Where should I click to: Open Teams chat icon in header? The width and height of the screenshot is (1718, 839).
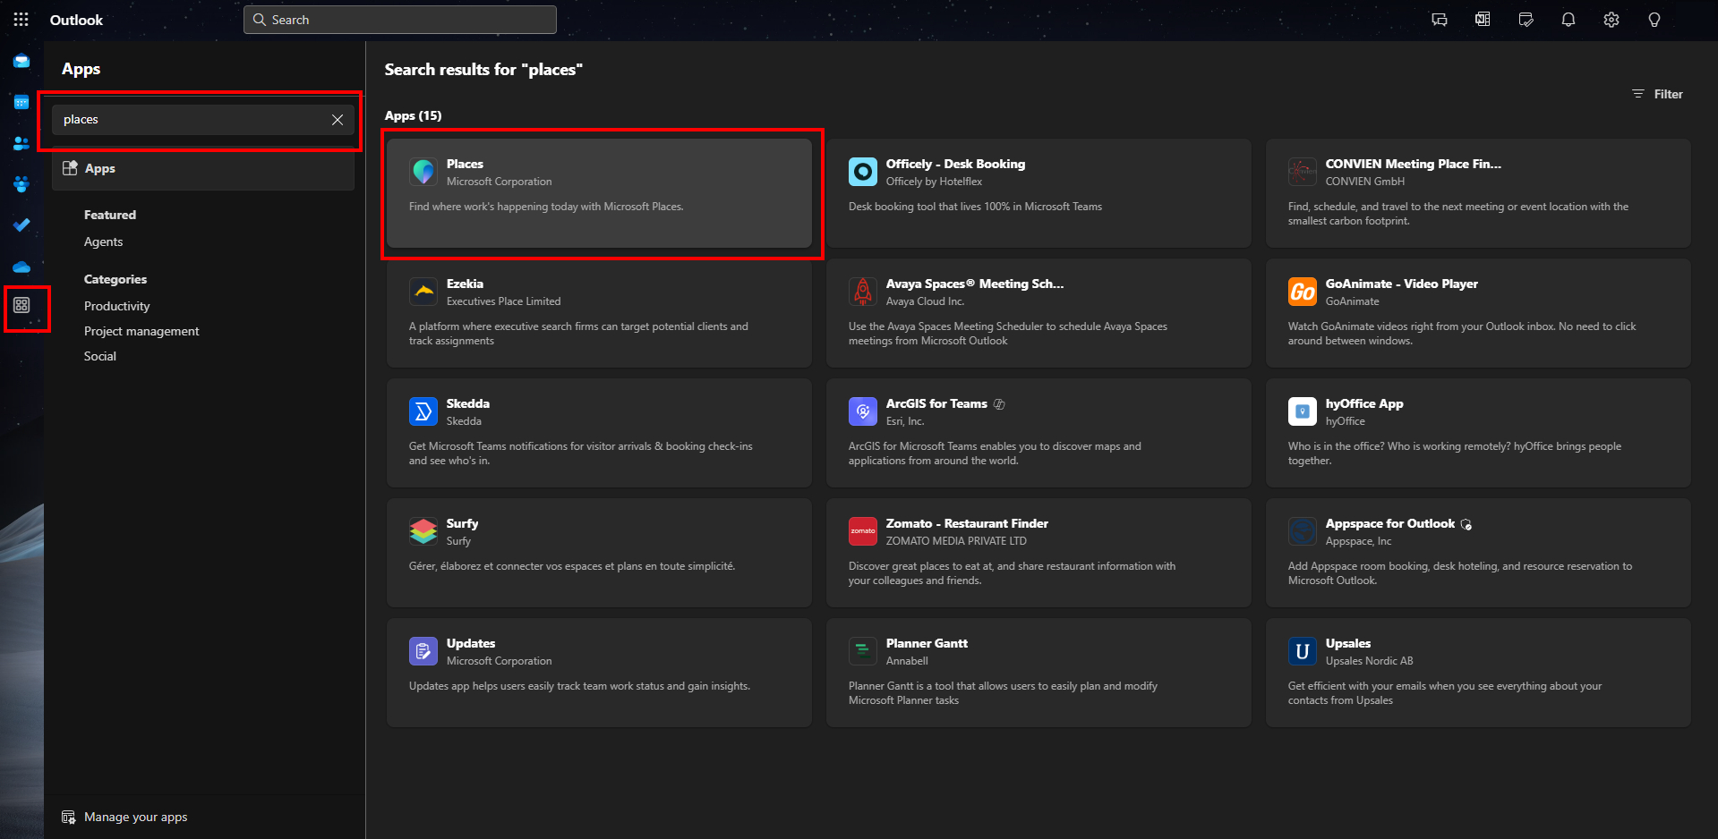[1440, 20]
